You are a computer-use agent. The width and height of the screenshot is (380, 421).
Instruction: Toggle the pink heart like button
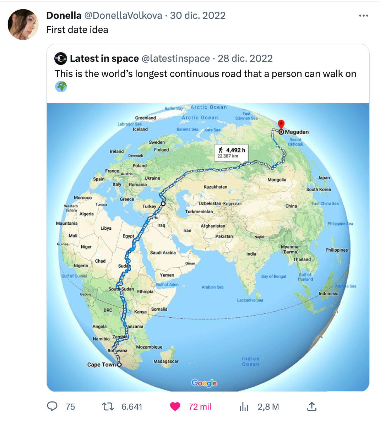175,406
